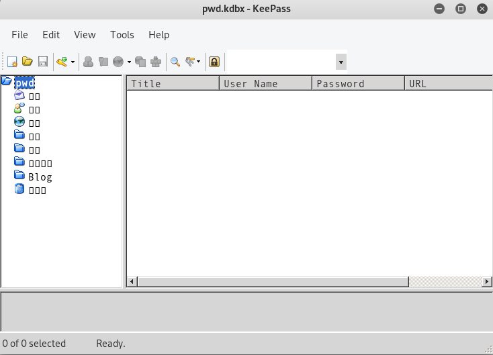Open a database with the folder icon
Image resolution: width=493 pixels, height=355 pixels.
[x=28, y=61]
